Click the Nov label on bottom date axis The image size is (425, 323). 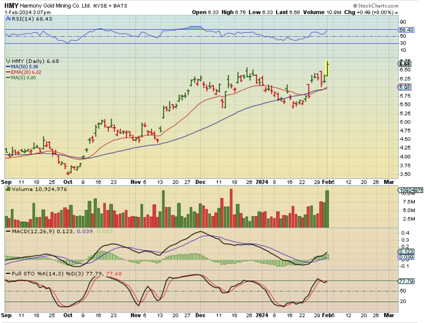[x=136, y=315]
